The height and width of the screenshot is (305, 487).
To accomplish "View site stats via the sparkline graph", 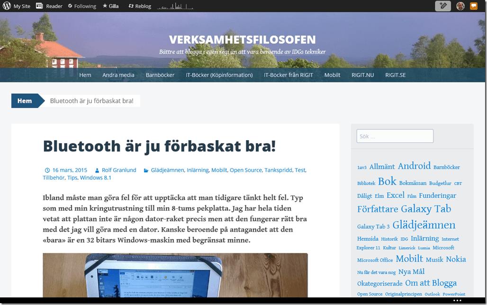I will pyautogui.click(x=175, y=6).
